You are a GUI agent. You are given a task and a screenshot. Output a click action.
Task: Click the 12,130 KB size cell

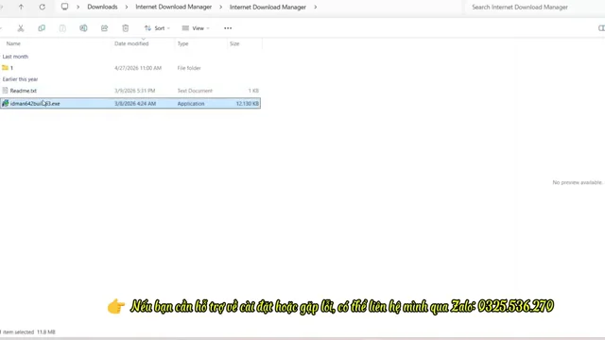pyautogui.click(x=248, y=103)
